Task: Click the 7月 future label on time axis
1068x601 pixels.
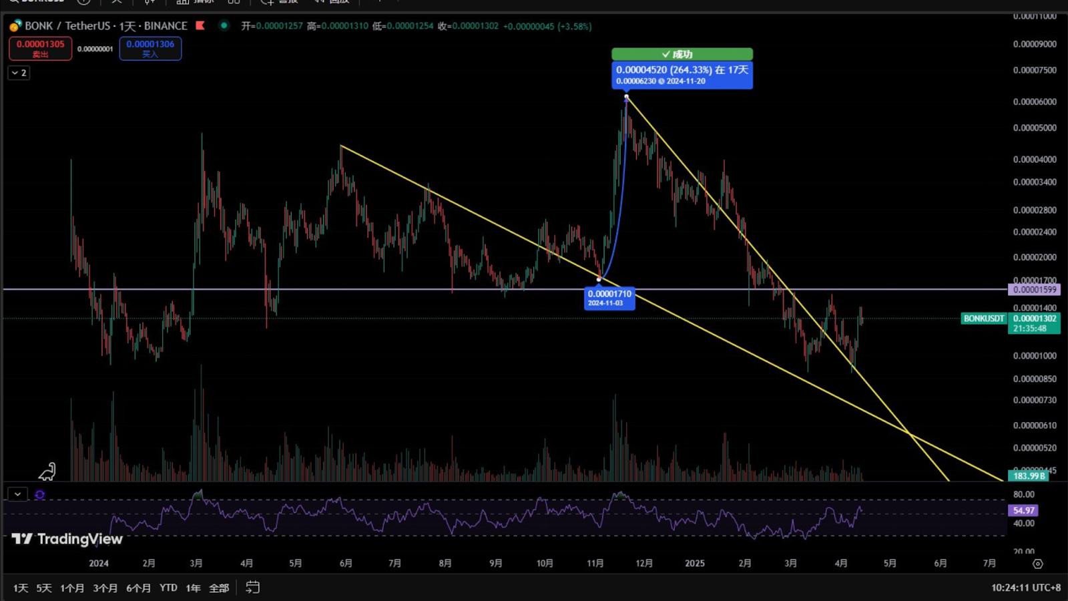Action: click(x=989, y=563)
